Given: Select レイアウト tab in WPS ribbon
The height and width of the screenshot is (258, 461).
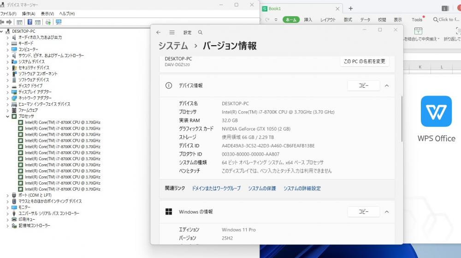Looking at the screenshot, I should pyautogui.click(x=328, y=20).
